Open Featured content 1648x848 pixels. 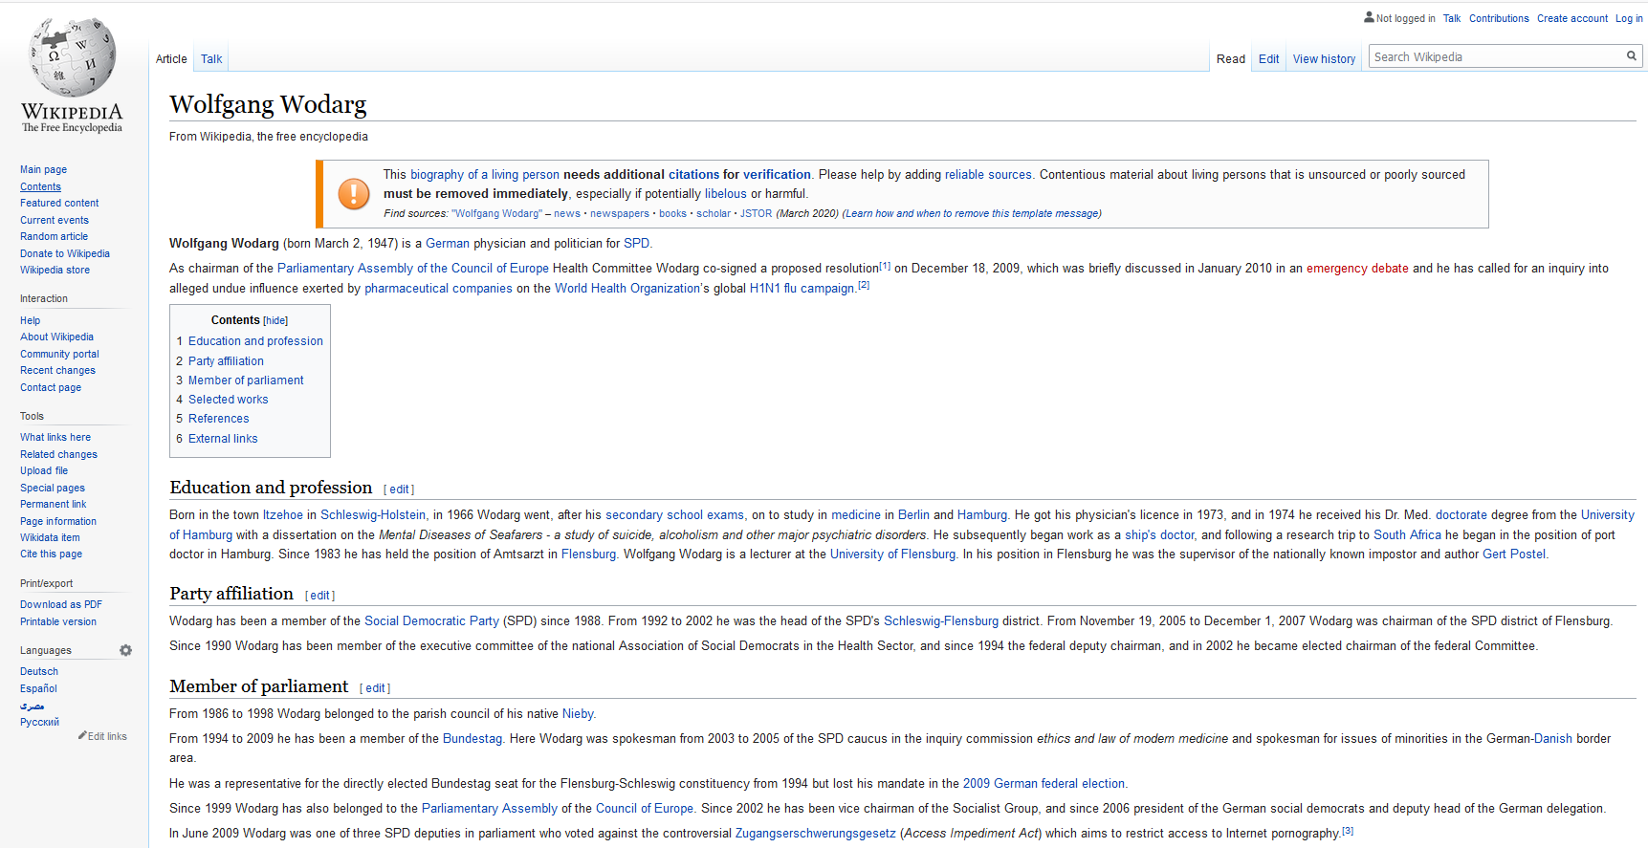(x=59, y=204)
